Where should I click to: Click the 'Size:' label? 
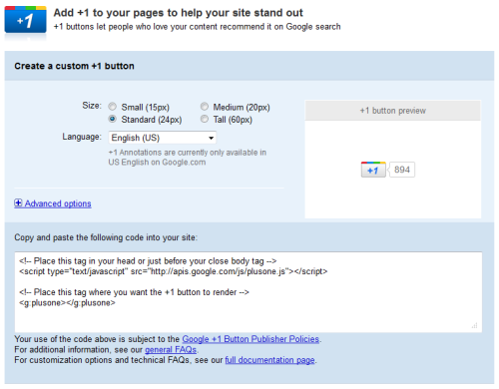point(92,106)
